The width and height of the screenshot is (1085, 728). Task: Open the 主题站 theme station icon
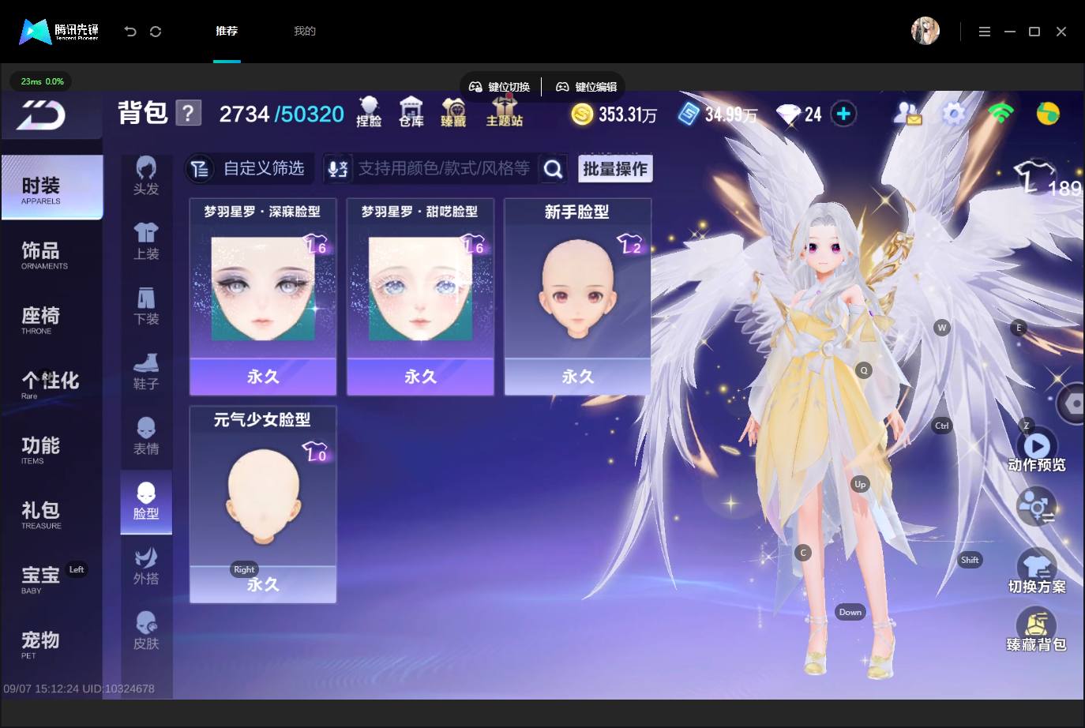[x=505, y=111]
